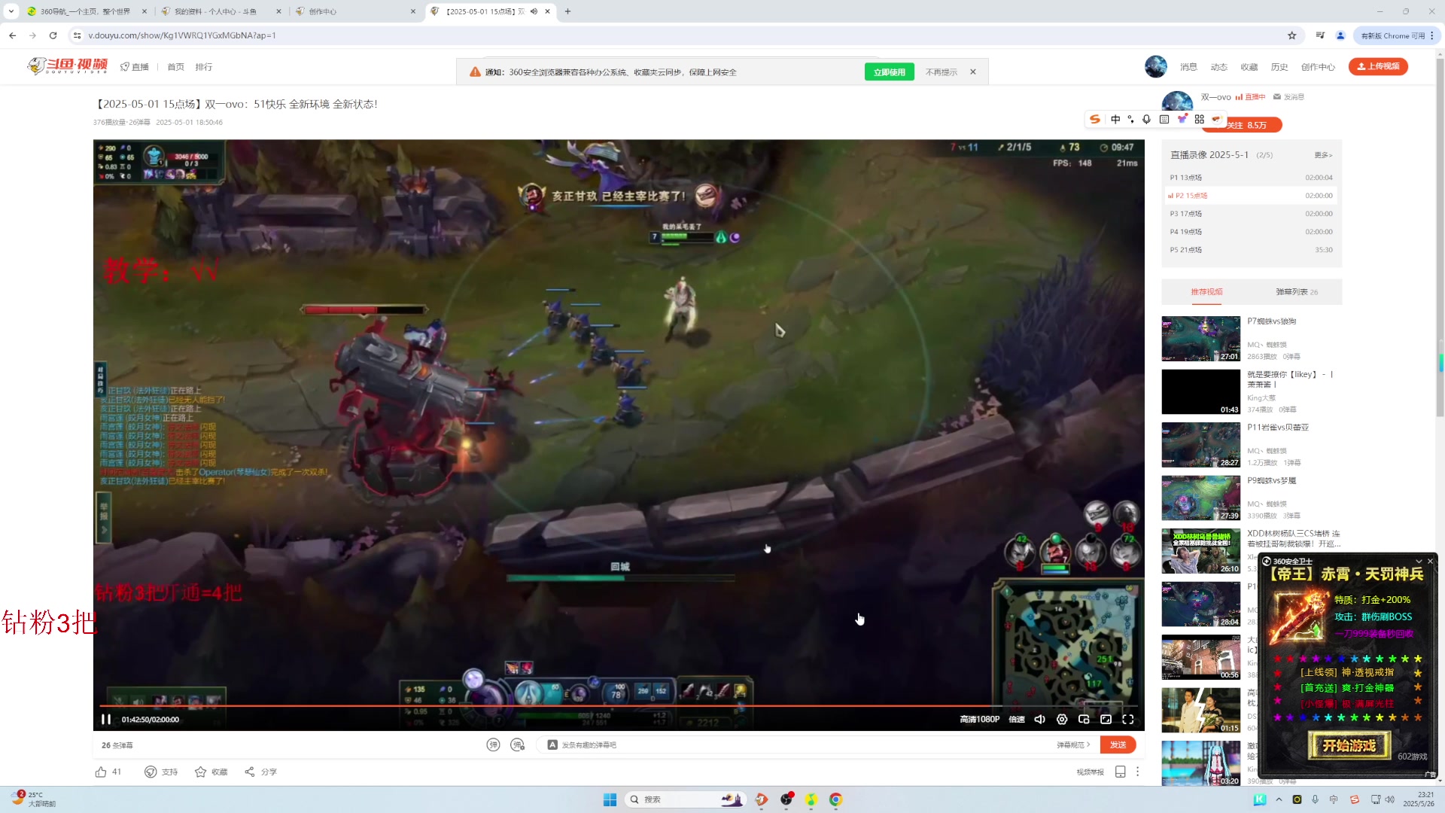This screenshot has width=1445, height=813.
Task: Bookmark this page with star icon
Action: coord(1291,35)
